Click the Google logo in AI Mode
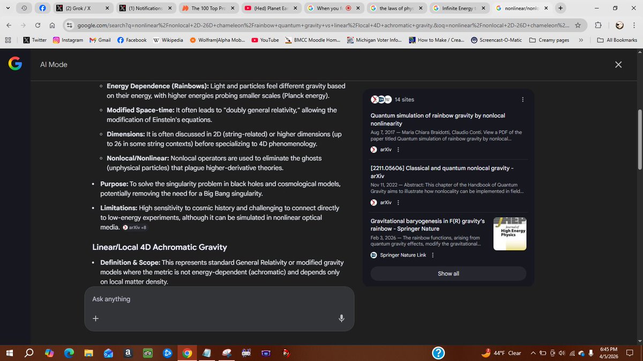 tap(15, 64)
